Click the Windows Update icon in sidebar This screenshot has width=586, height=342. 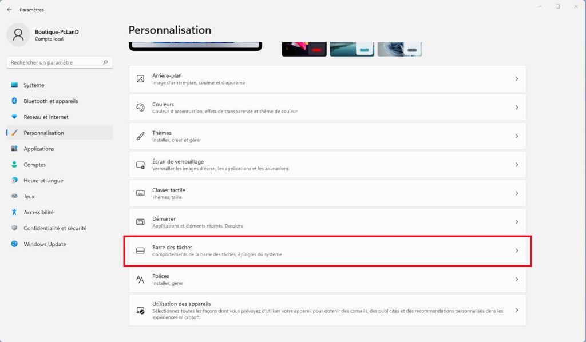pyautogui.click(x=14, y=244)
